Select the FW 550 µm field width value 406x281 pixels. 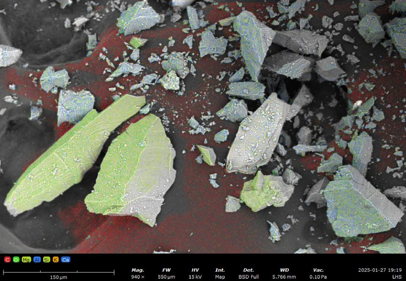166,274
